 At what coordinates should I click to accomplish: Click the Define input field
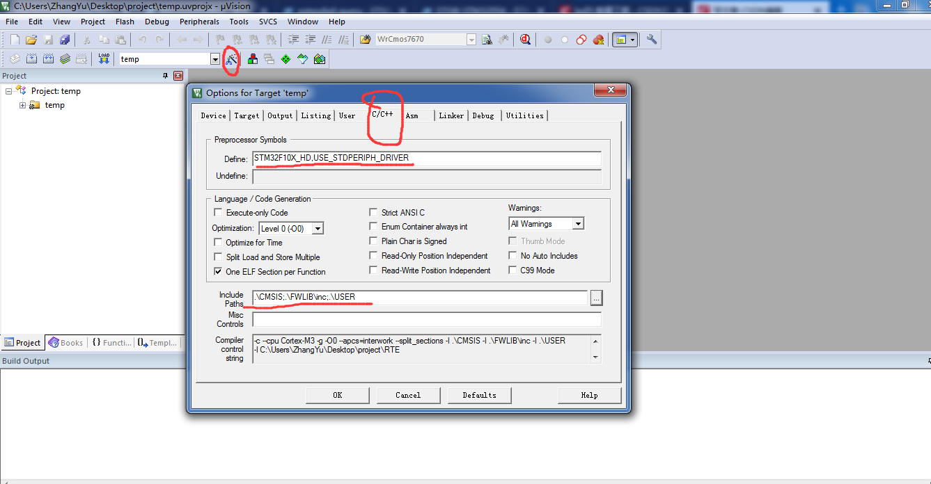[427, 159]
